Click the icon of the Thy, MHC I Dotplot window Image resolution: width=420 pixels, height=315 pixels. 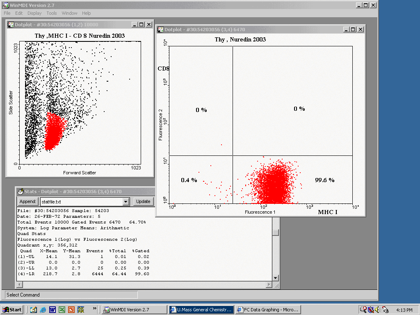click(x=11, y=25)
